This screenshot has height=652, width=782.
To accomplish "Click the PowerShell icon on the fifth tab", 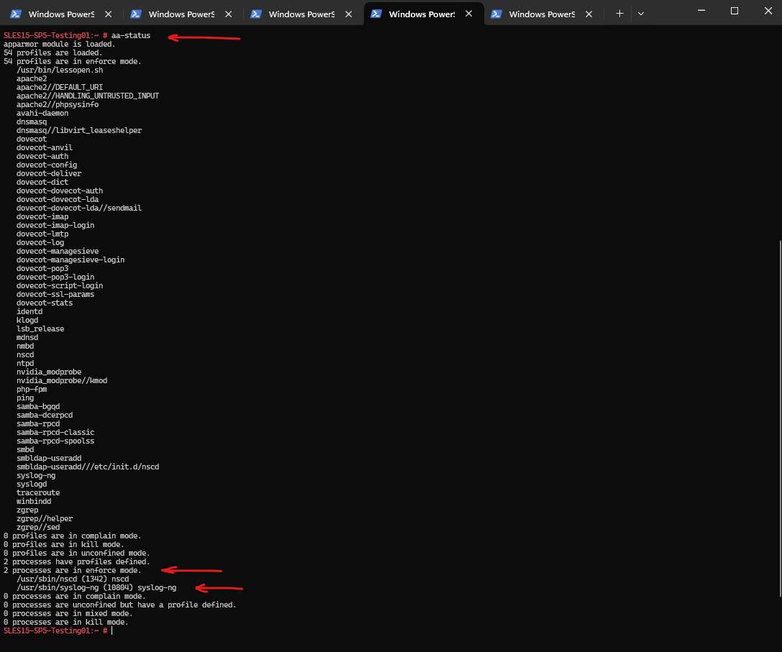I will click(496, 14).
